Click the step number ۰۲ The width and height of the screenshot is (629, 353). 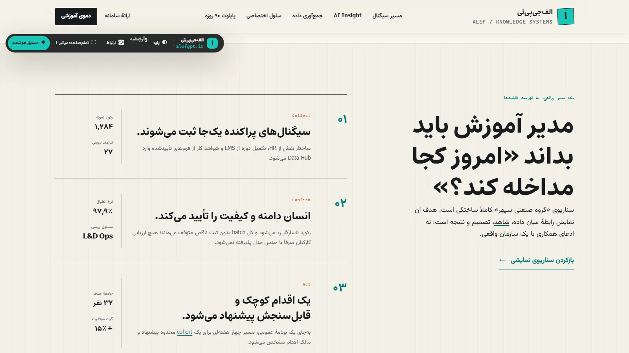340,203
